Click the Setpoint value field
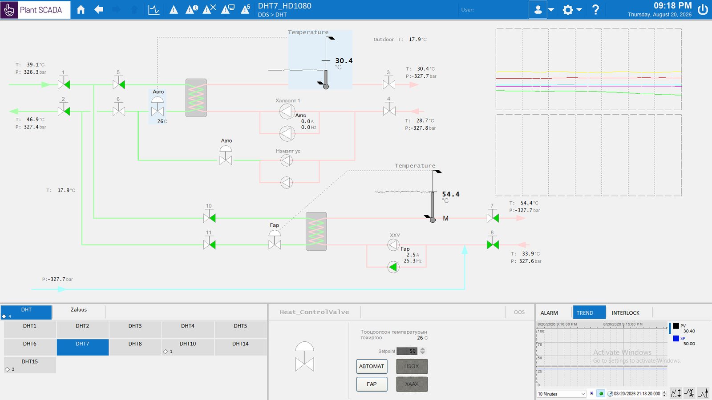The height and width of the screenshot is (400, 712). [407, 351]
